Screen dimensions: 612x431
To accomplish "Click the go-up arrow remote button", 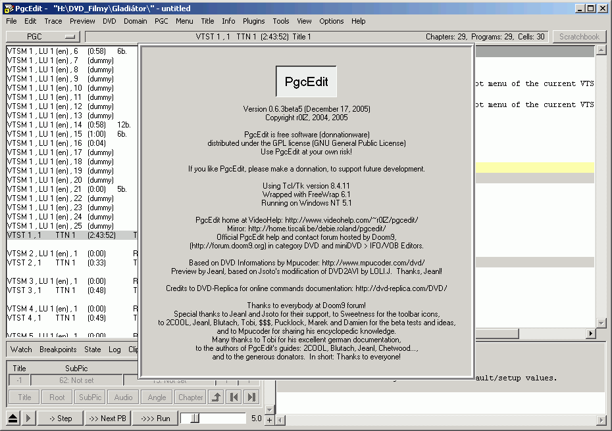I will [217, 397].
